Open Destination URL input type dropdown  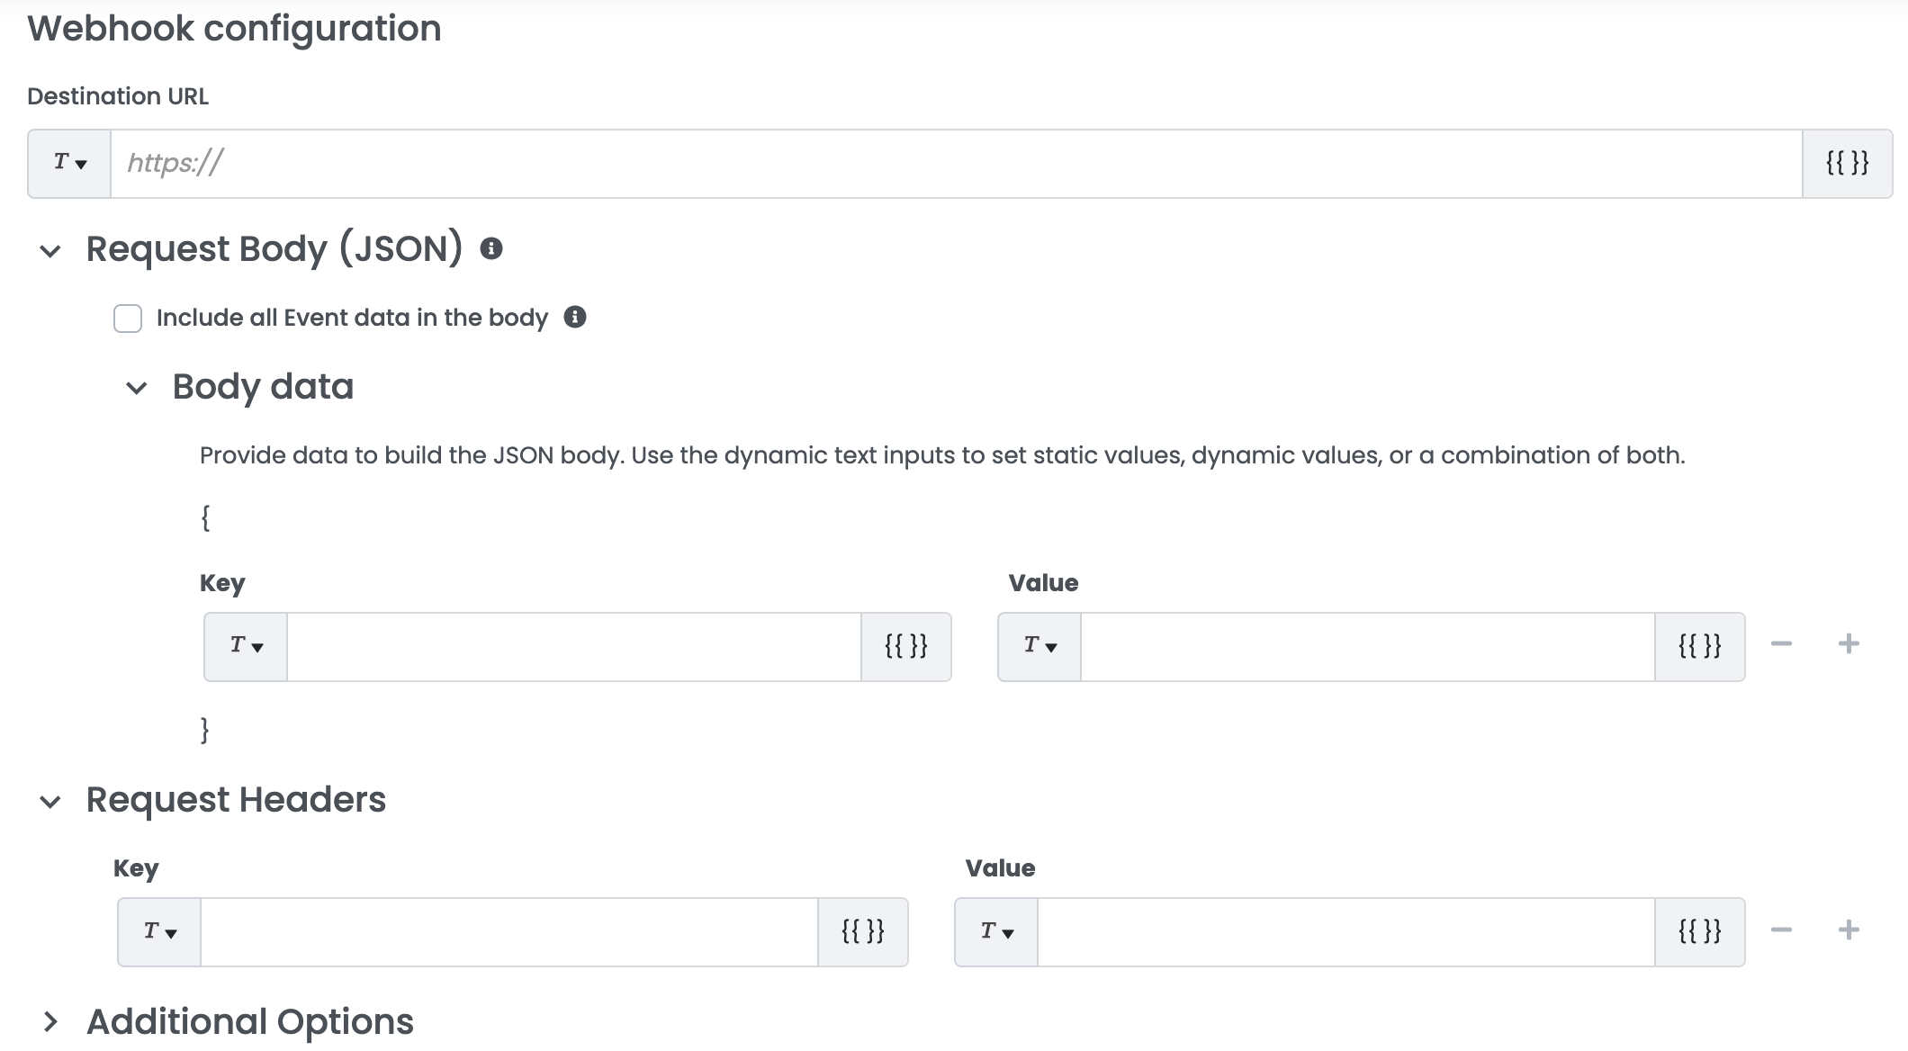pyautogui.click(x=69, y=163)
